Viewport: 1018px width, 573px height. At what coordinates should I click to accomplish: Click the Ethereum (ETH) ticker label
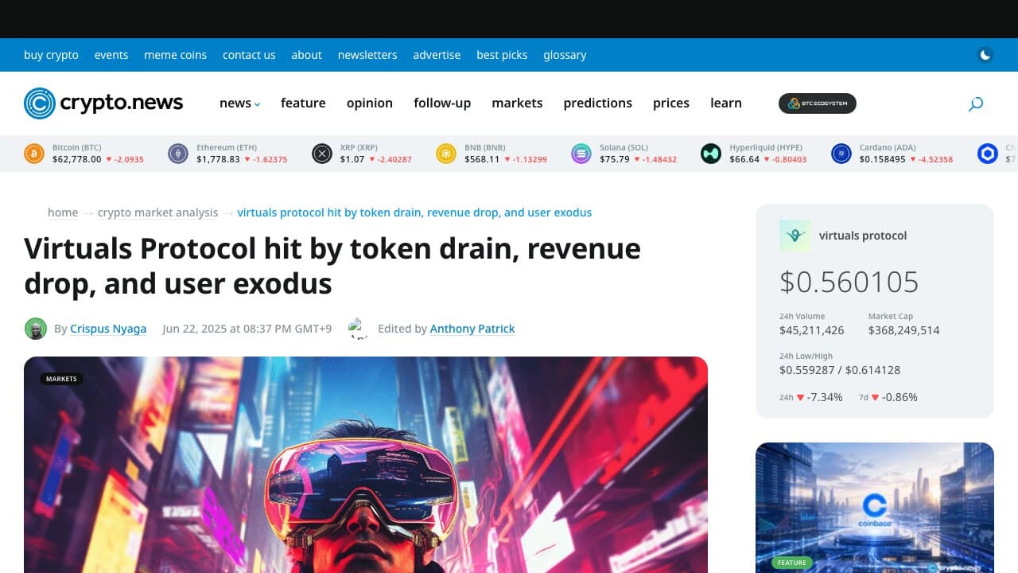[227, 147]
